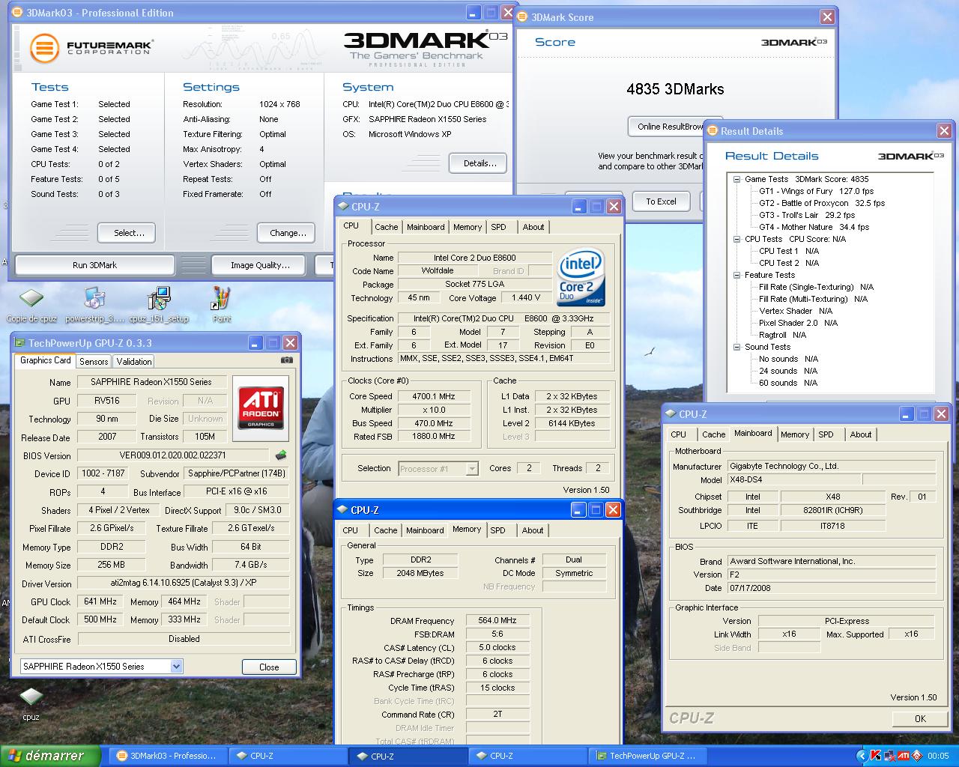Click the To Excel button
The height and width of the screenshot is (767, 959).
click(661, 201)
